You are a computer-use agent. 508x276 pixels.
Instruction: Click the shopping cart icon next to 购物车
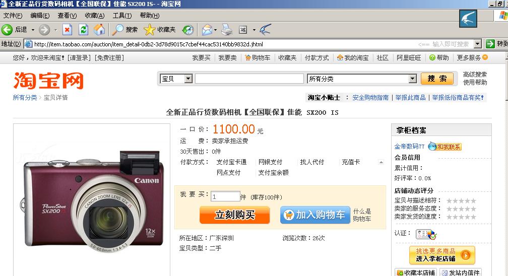pyautogui.click(x=248, y=57)
